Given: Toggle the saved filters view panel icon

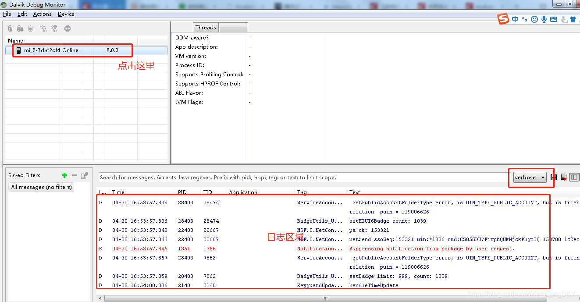Looking at the screenshot, I should coord(574,177).
